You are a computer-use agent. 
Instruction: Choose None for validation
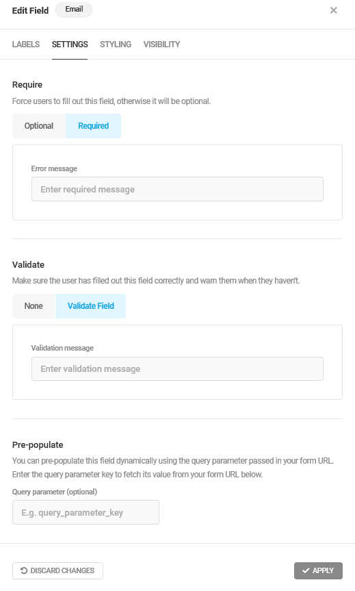click(x=34, y=306)
